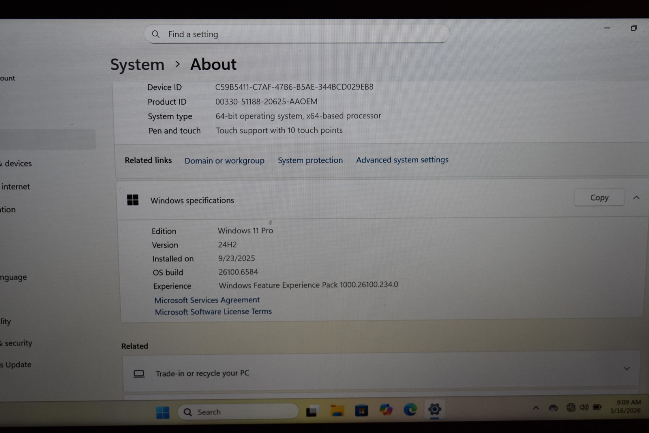The height and width of the screenshot is (433, 649).
Task: Click the OS build value 26100.6584
Action: [x=238, y=272]
